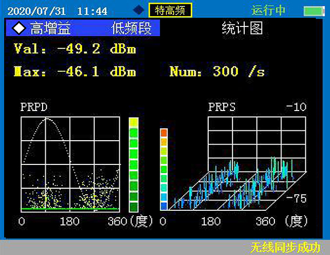Select the Val -49.2 dBm reading
This screenshot has width=330, height=255.
point(74,49)
